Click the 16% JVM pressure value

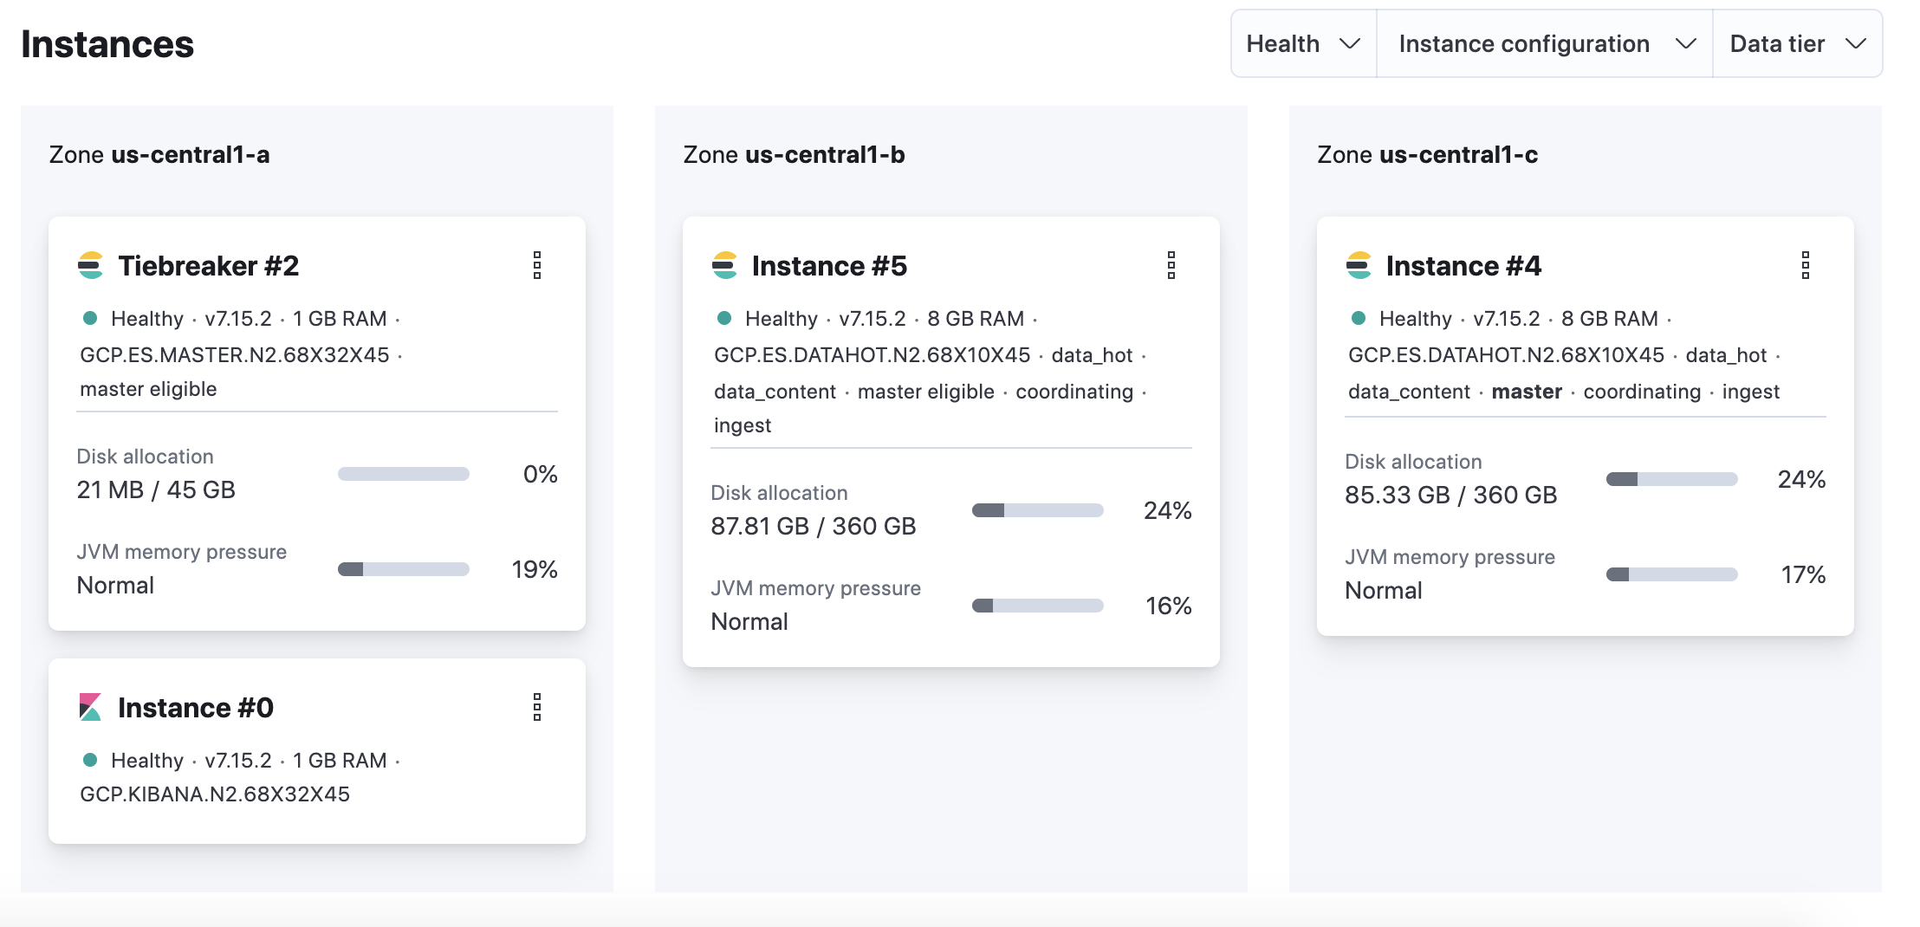tap(1169, 606)
